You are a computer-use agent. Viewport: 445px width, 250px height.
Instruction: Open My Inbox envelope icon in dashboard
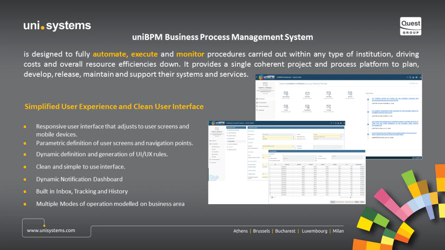307,94
